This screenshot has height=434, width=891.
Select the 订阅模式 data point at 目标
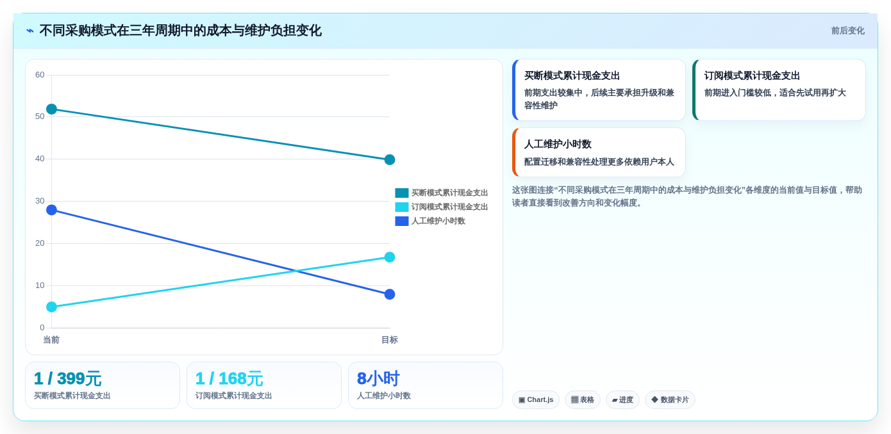tap(390, 257)
